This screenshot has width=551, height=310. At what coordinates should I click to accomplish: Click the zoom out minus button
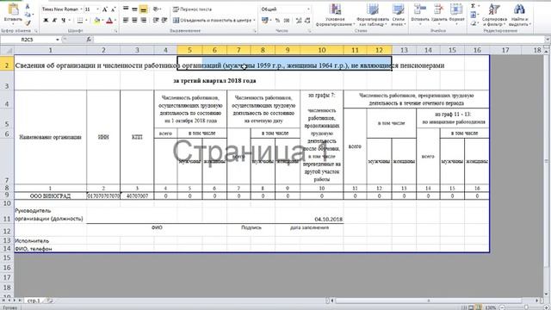pos(502,307)
